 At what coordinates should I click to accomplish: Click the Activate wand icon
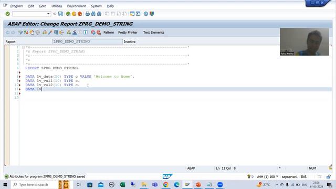click(x=50, y=33)
